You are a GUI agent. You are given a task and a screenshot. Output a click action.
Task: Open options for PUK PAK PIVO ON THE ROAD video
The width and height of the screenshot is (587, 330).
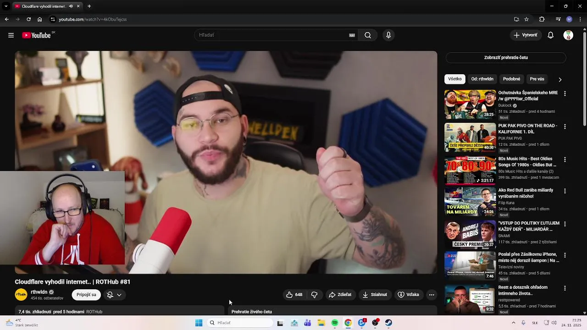click(x=565, y=126)
